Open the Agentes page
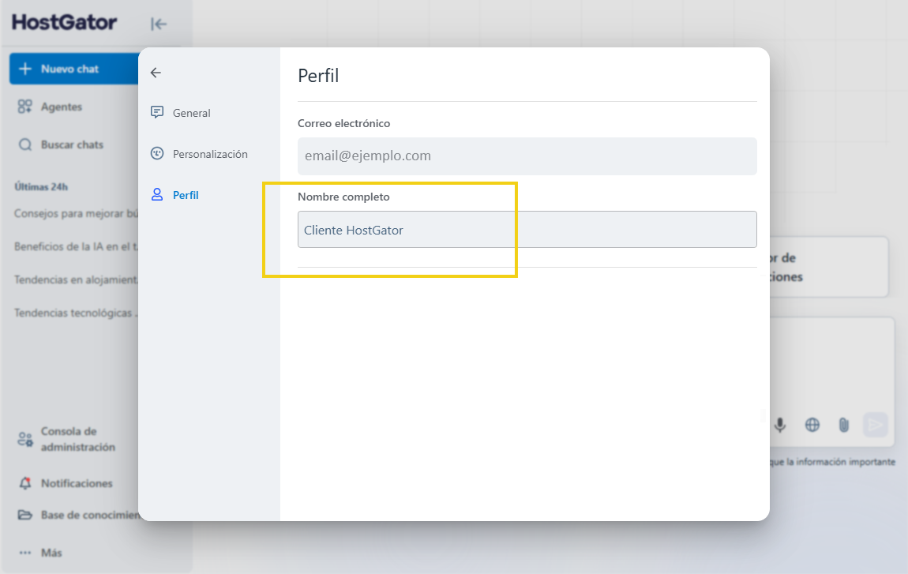Screen dimensions: 908x574 pyautogui.click(x=62, y=107)
